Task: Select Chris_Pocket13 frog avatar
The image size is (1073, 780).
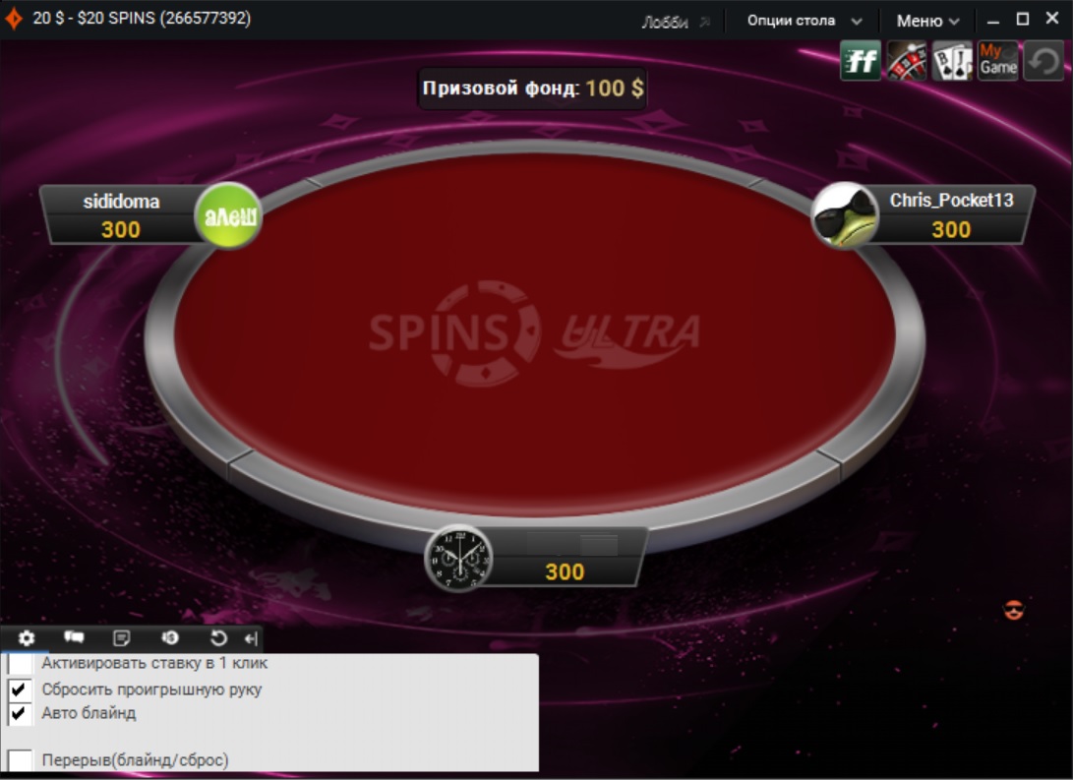Action: click(845, 214)
